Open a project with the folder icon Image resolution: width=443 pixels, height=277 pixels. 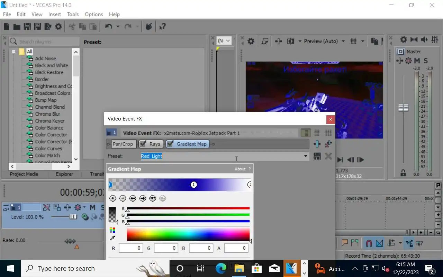(x=17, y=27)
